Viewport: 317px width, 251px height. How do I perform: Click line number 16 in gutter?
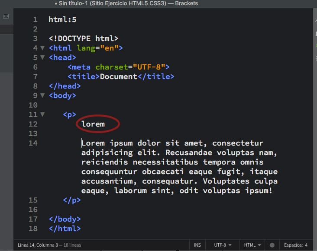click(x=33, y=210)
